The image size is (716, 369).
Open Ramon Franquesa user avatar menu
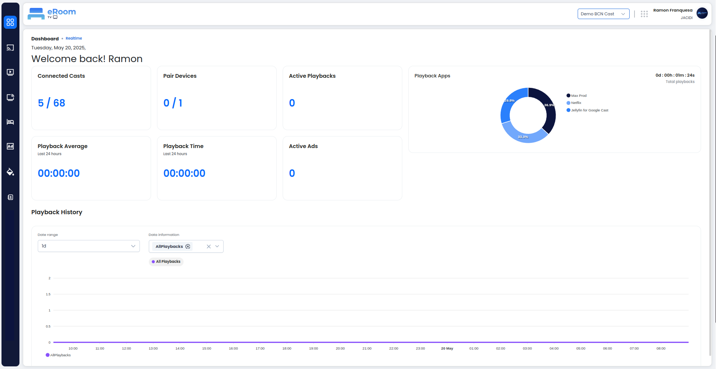click(702, 13)
